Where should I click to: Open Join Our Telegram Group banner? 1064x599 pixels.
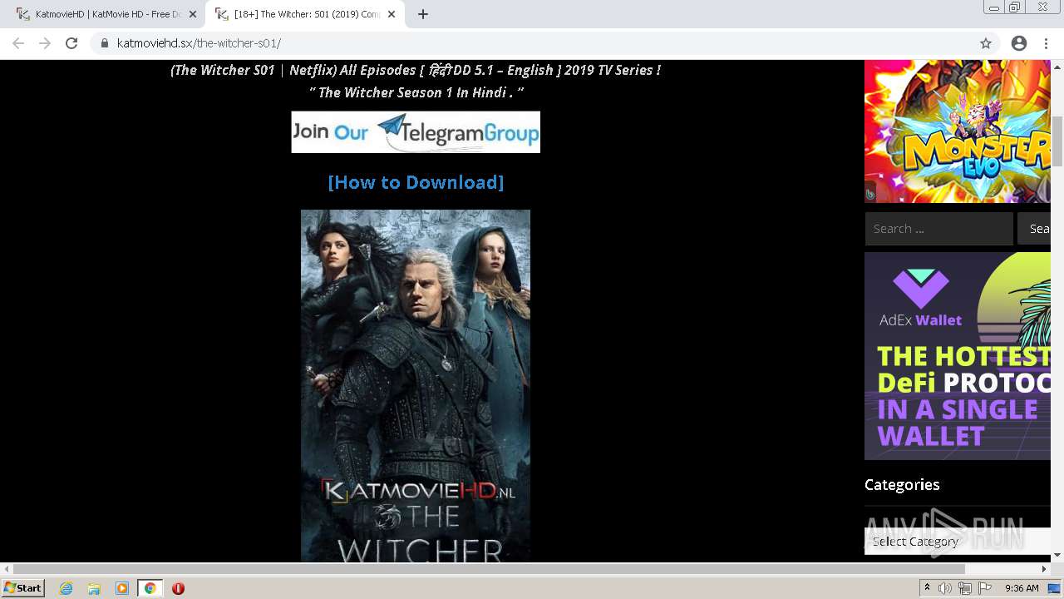416,132
